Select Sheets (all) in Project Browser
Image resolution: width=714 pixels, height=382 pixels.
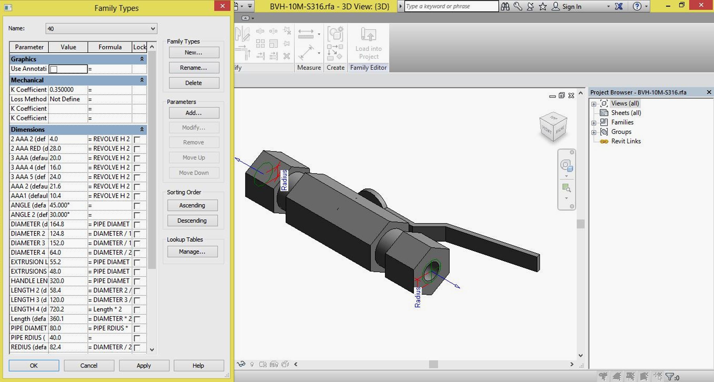click(626, 113)
